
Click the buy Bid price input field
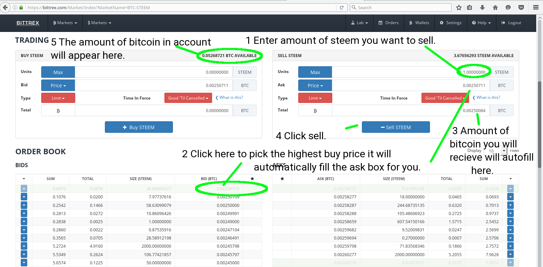tap(154, 86)
